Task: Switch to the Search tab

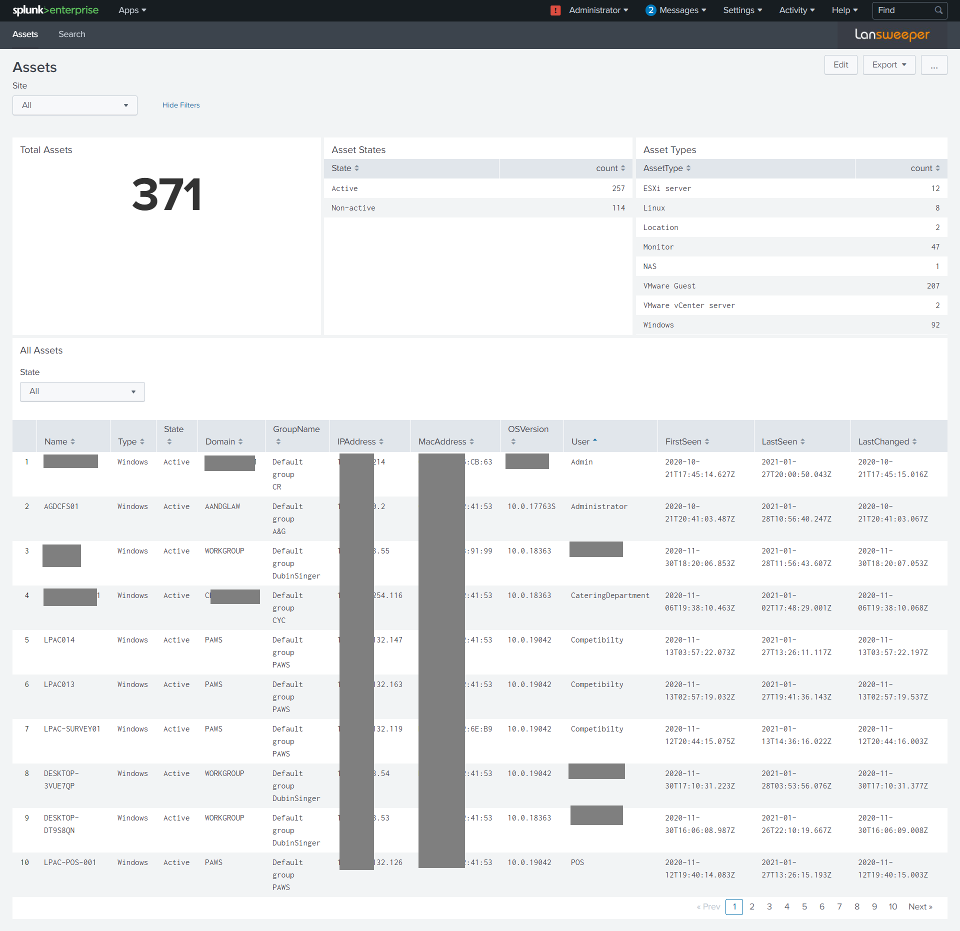Action: [x=71, y=34]
